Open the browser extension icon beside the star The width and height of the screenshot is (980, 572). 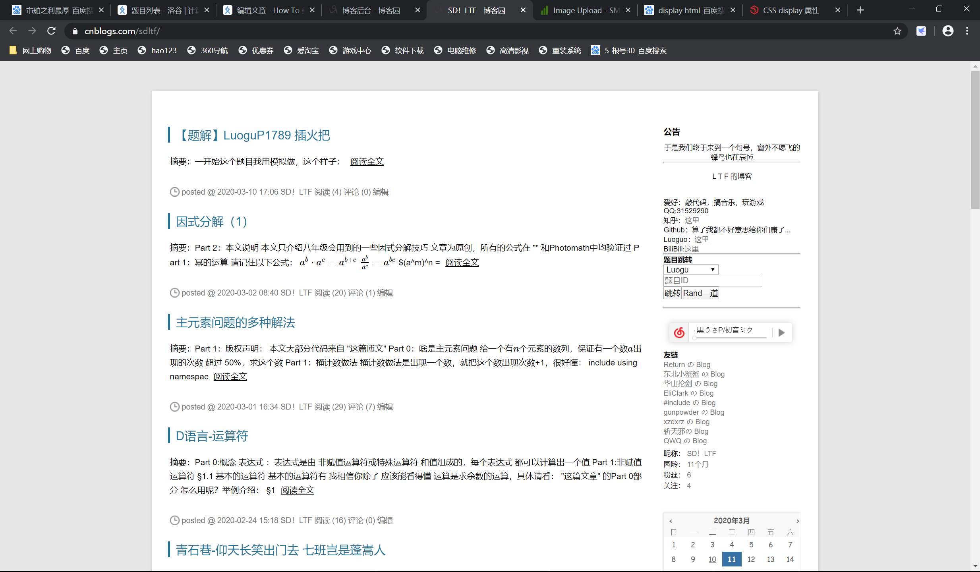coord(921,31)
